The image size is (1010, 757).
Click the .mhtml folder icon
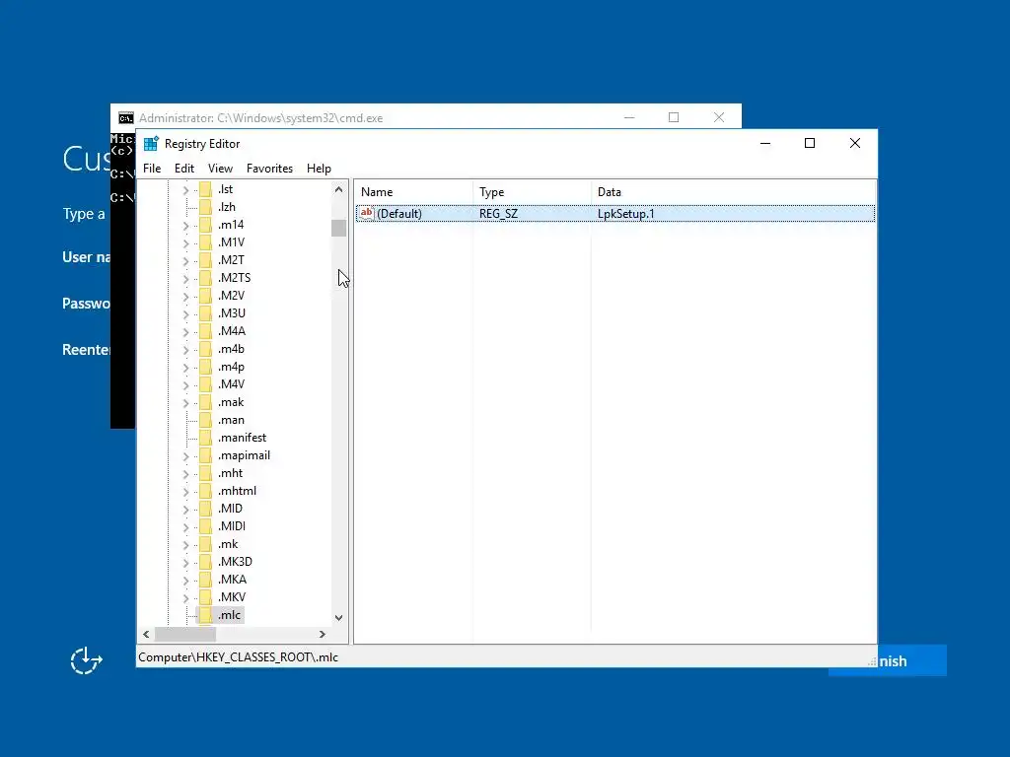[205, 491]
